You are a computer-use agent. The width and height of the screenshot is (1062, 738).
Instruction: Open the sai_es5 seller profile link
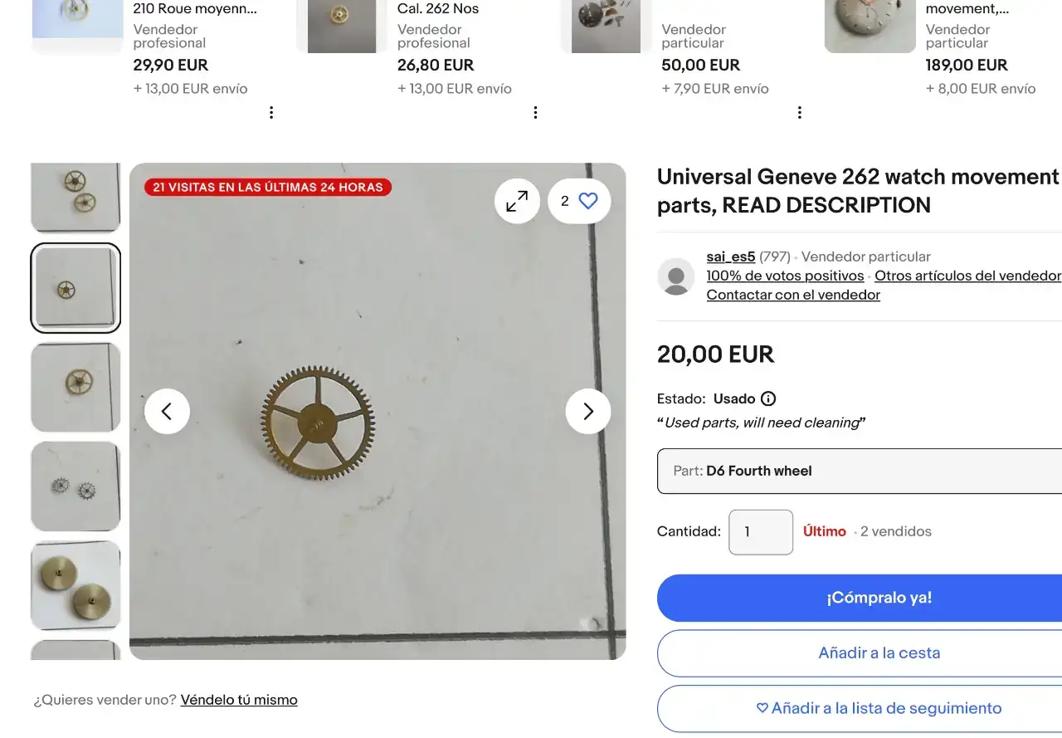pos(730,257)
